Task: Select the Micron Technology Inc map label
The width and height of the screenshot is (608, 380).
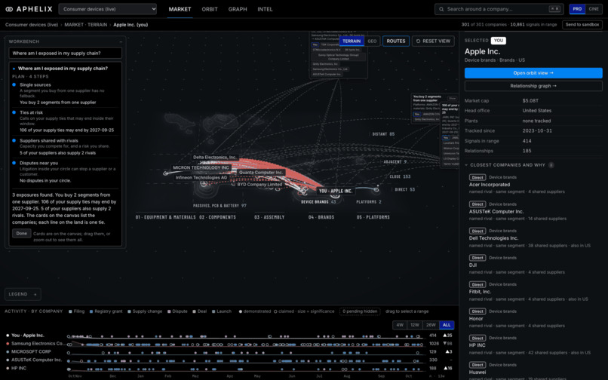Action: (x=201, y=168)
